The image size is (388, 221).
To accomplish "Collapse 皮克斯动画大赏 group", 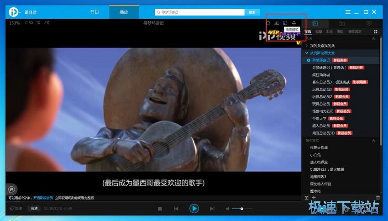I will pyautogui.click(x=307, y=53).
